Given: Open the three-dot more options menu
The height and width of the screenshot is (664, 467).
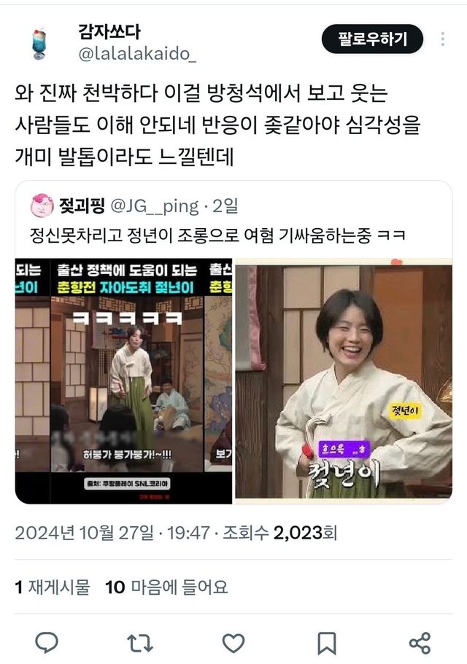Looking at the screenshot, I should (x=442, y=39).
